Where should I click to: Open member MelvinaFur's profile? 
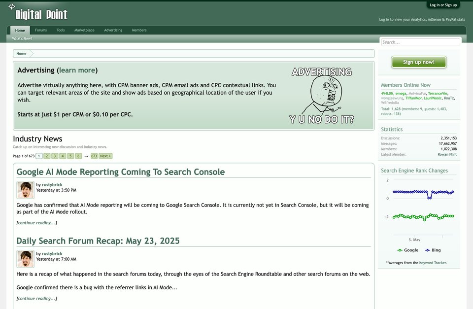[417, 94]
